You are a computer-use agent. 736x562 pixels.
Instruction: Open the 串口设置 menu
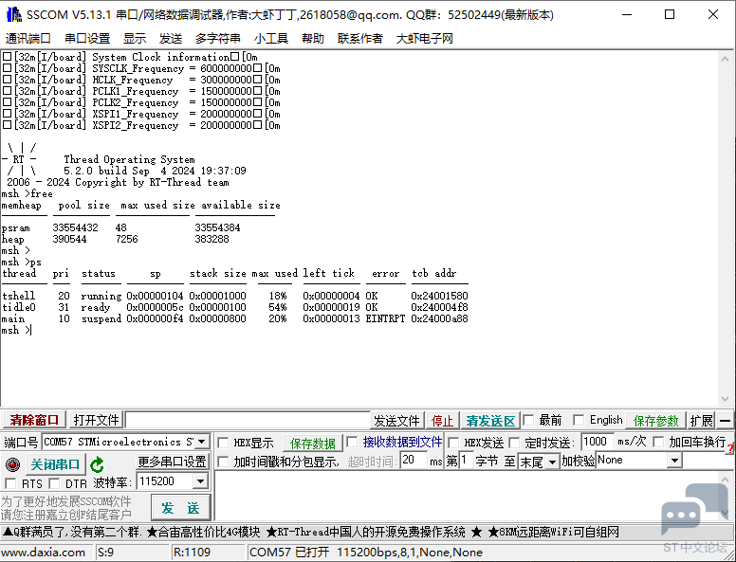[87, 39]
